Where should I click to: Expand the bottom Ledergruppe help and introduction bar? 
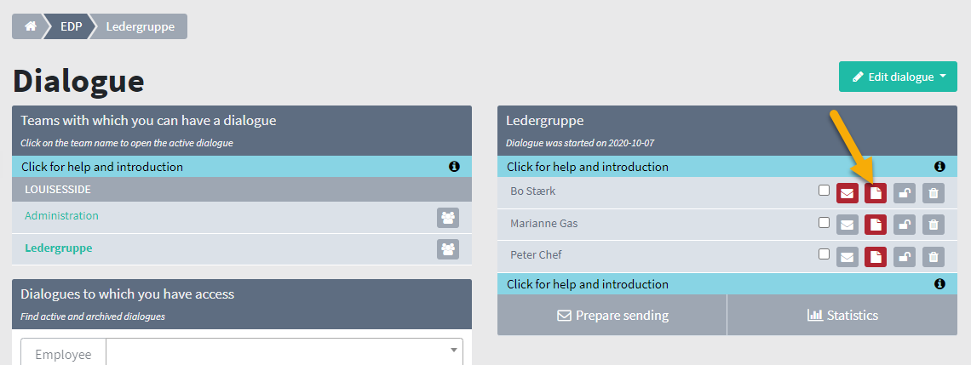pos(727,284)
